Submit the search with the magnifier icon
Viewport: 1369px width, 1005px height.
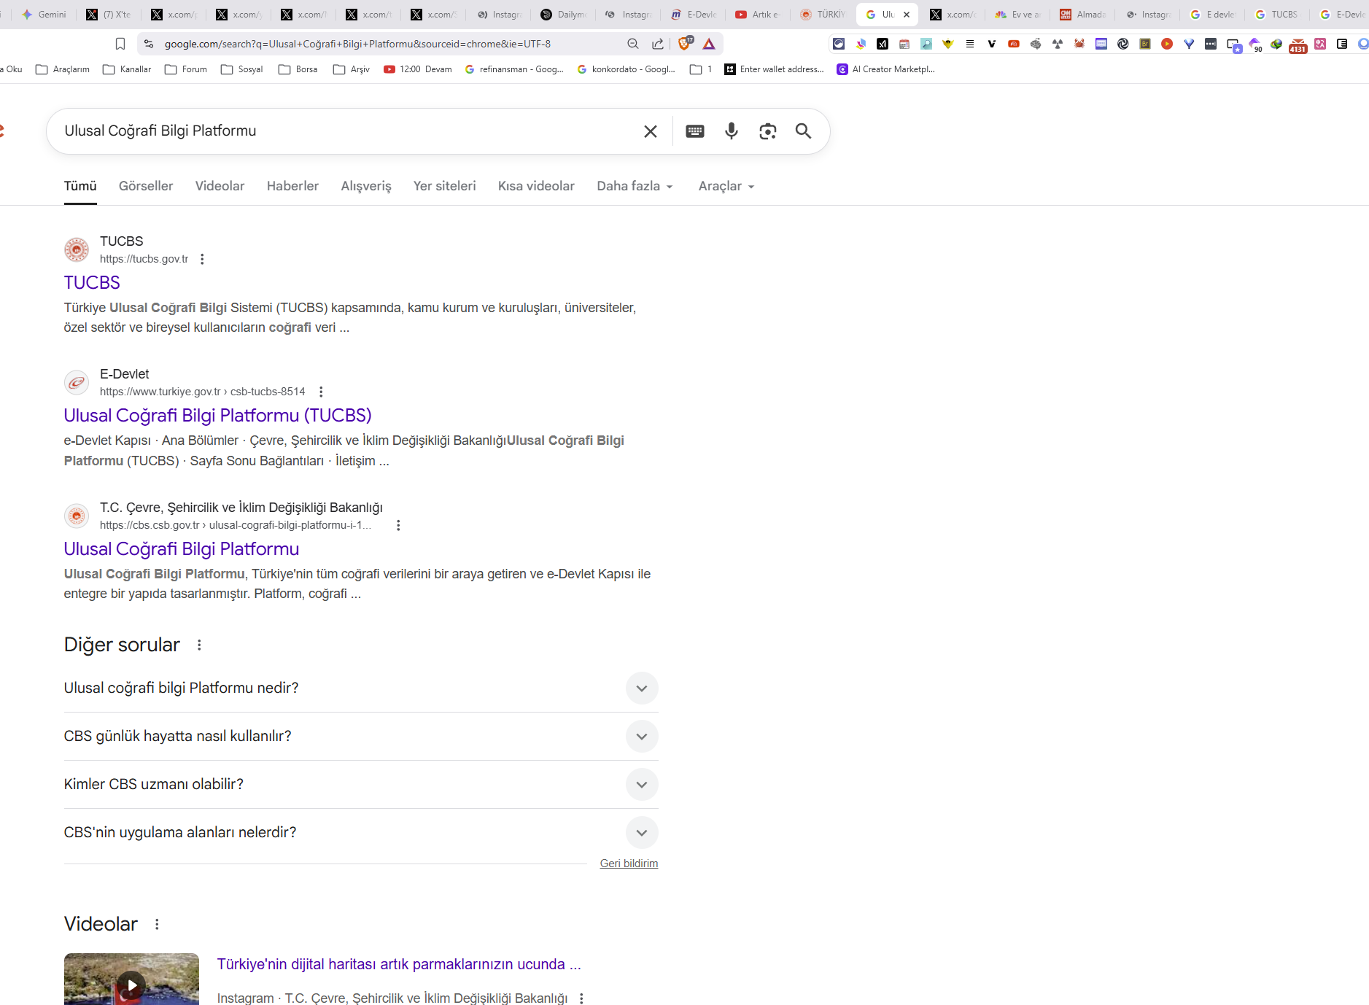pos(803,131)
